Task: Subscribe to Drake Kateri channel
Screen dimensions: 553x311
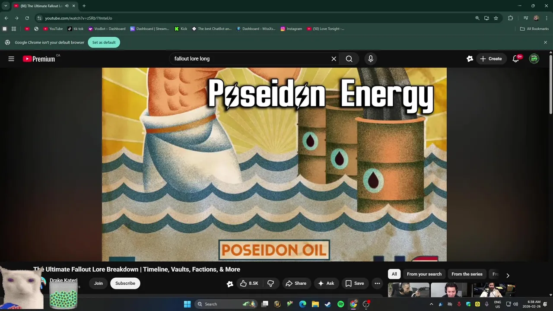Action: pyautogui.click(x=125, y=283)
